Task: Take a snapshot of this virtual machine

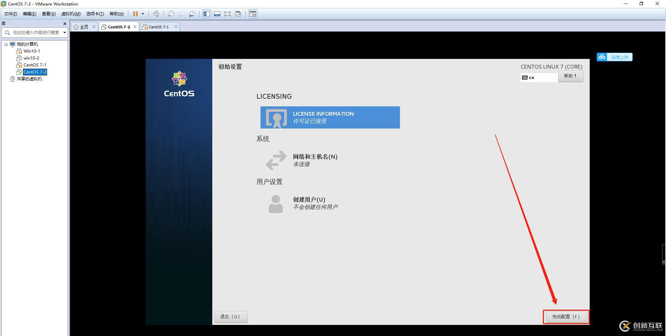Action: coord(171,14)
